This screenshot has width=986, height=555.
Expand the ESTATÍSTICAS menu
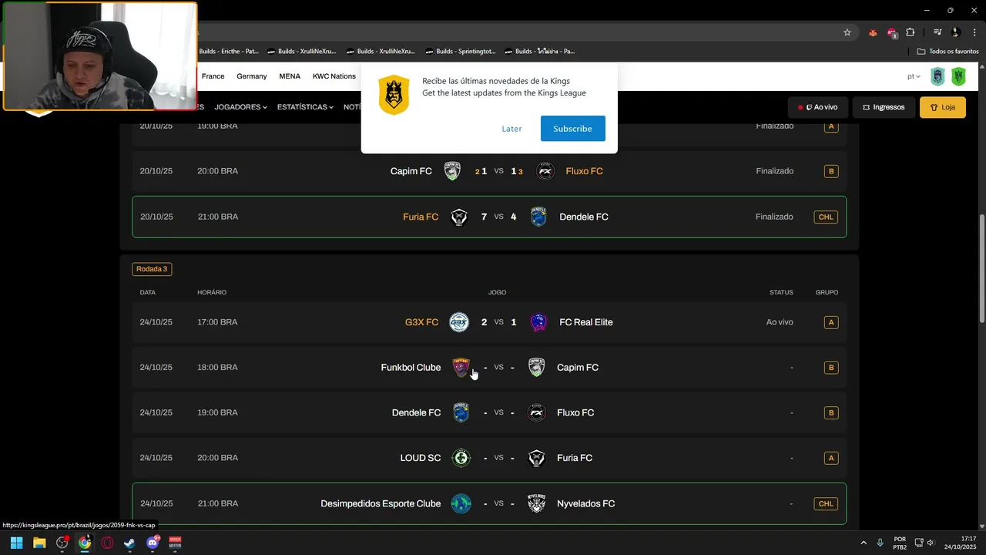pos(305,107)
